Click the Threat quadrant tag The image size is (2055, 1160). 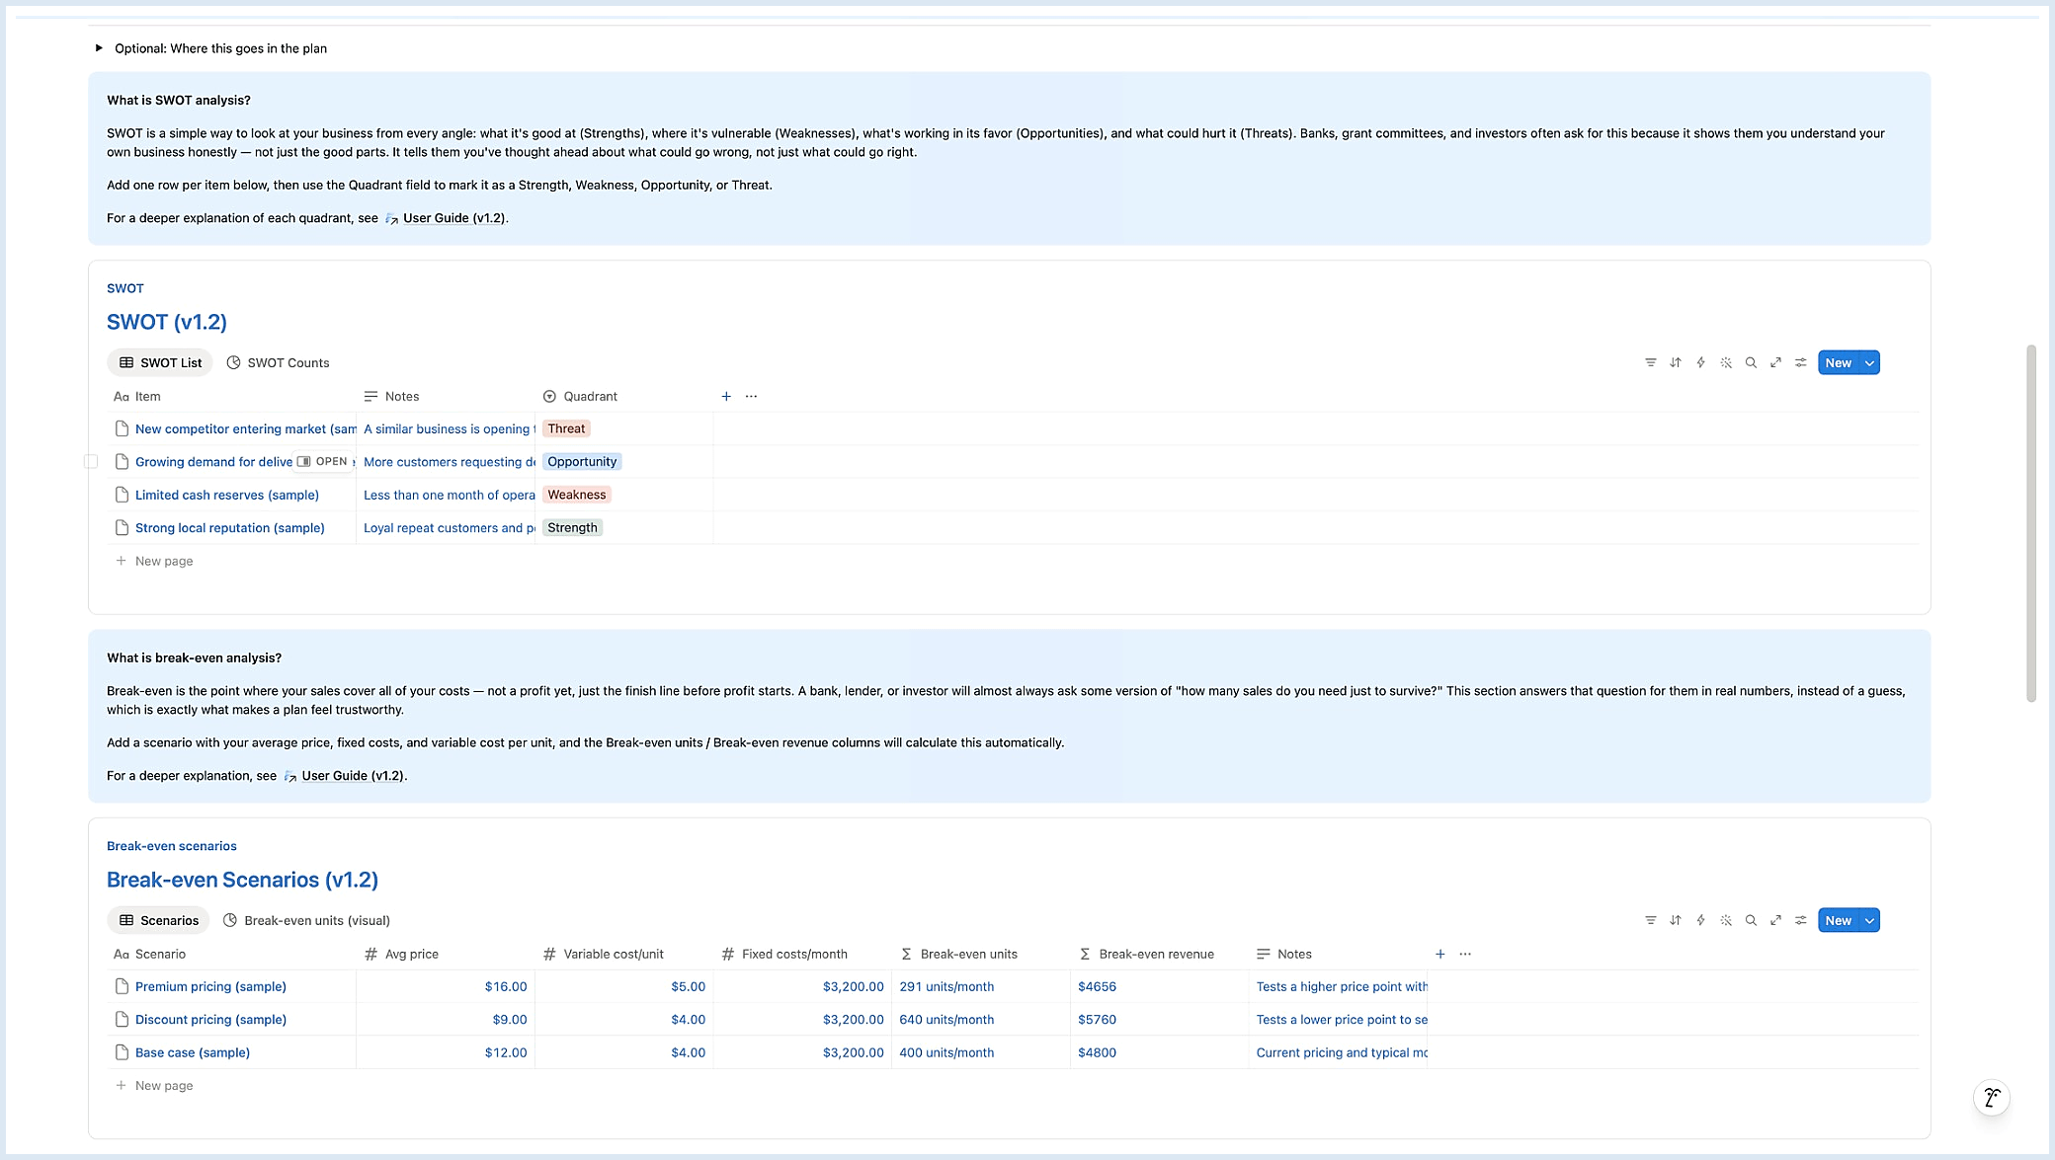[566, 429]
